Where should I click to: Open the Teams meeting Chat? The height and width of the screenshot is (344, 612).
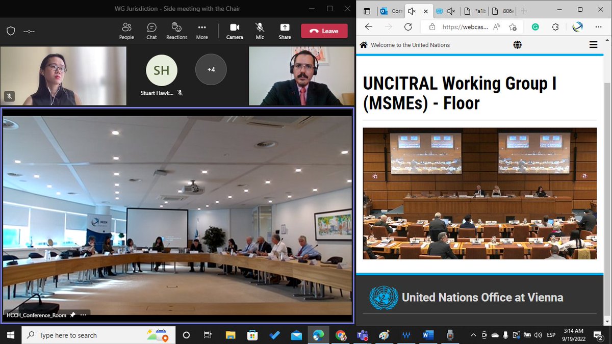click(x=151, y=31)
